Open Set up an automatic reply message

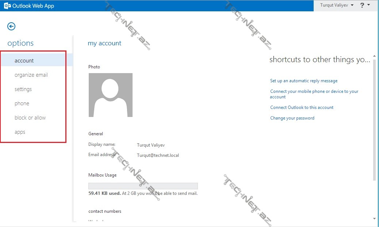303,81
